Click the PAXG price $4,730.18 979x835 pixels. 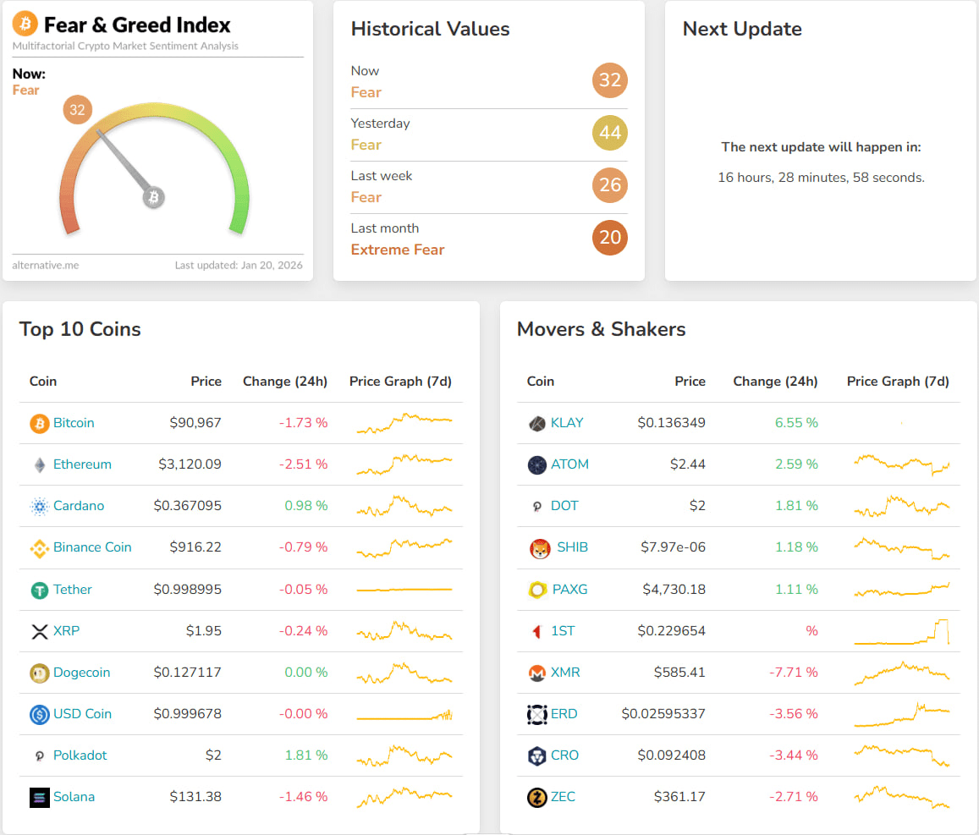674,590
